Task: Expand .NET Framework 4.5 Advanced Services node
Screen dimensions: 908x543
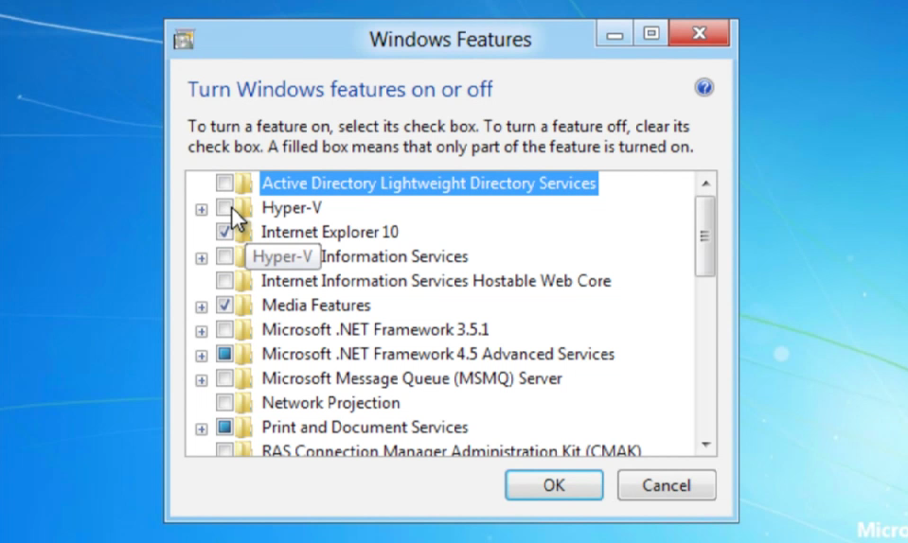Action: coord(201,356)
